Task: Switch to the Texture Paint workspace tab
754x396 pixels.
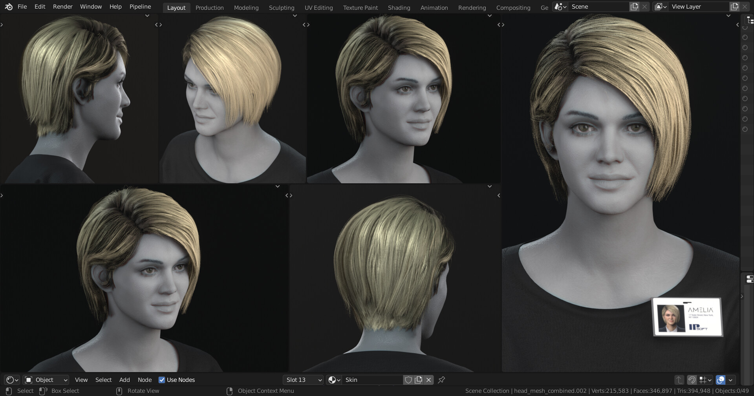Action: coord(361,7)
